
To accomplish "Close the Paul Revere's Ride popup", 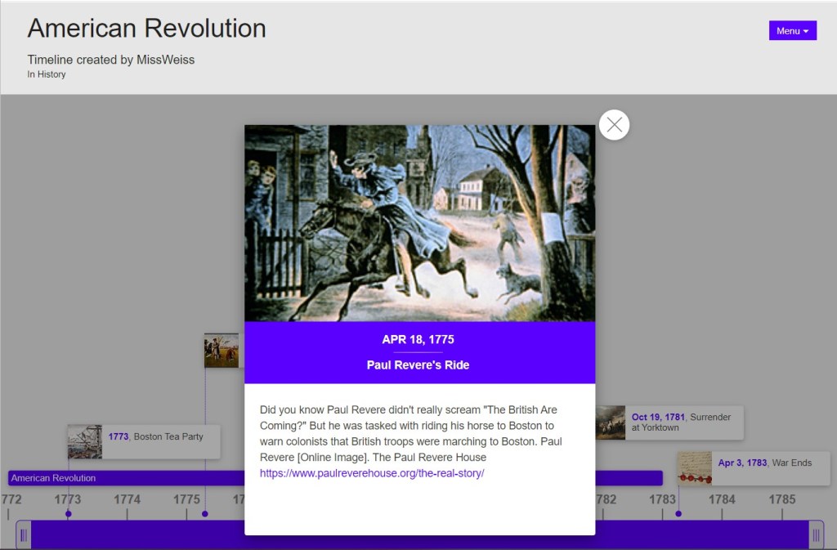I will pos(614,125).
